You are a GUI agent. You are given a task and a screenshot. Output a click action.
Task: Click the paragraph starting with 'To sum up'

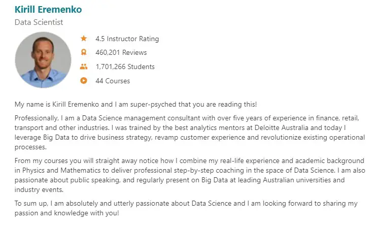point(186,208)
